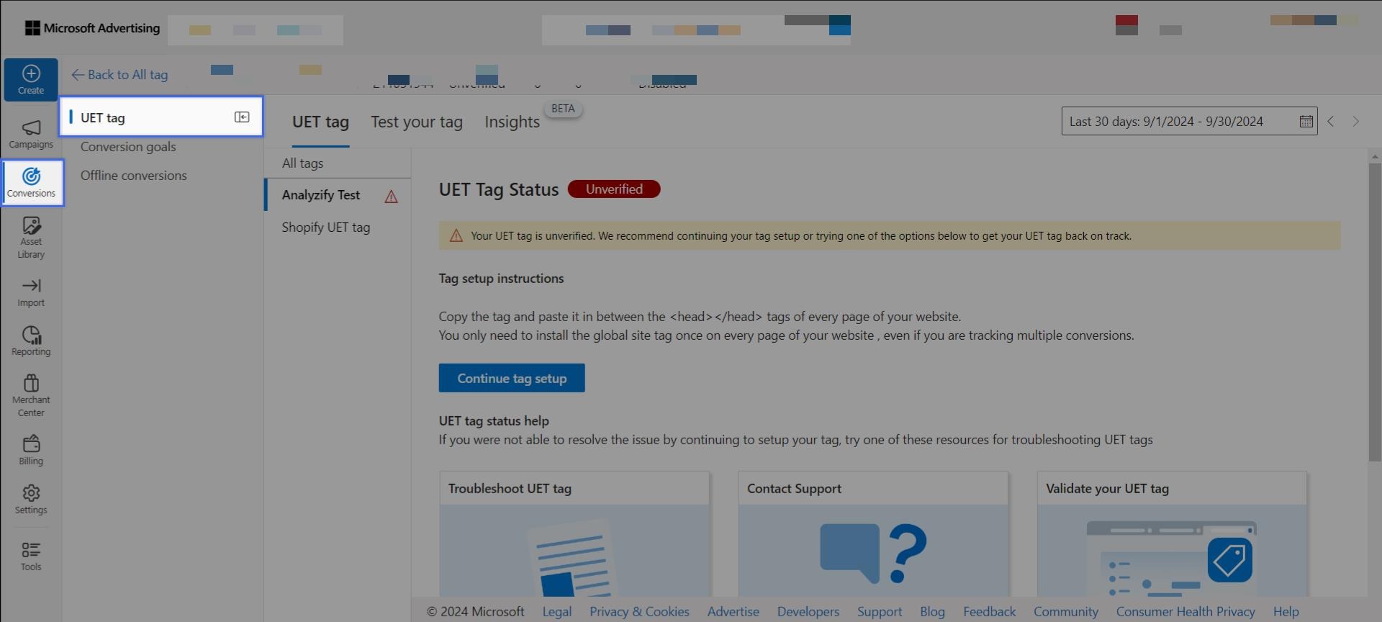Image resolution: width=1382 pixels, height=622 pixels.
Task: Switch to Insights tab
Action: coord(512,122)
